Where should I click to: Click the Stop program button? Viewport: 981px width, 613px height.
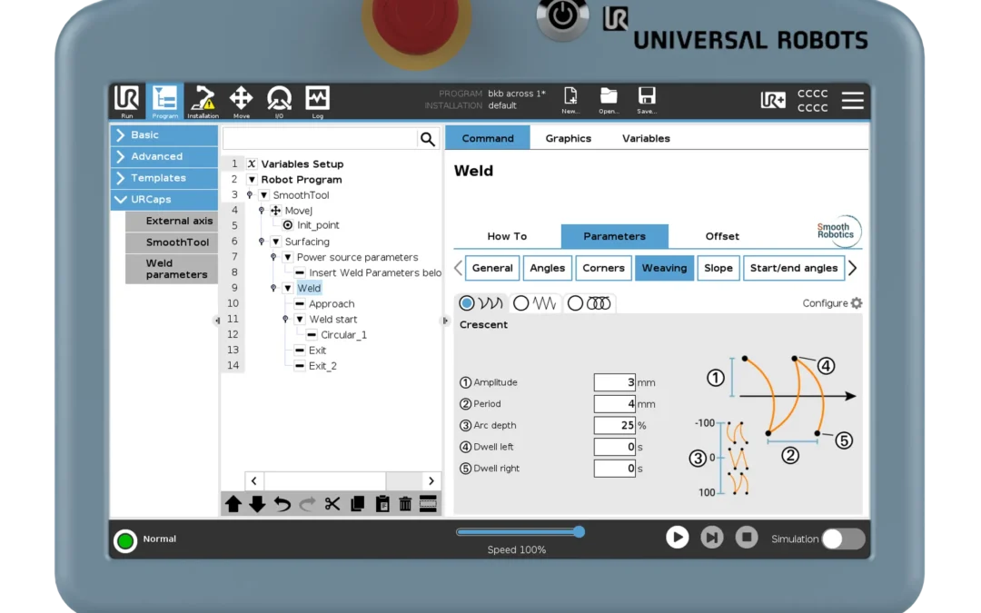[x=747, y=538]
